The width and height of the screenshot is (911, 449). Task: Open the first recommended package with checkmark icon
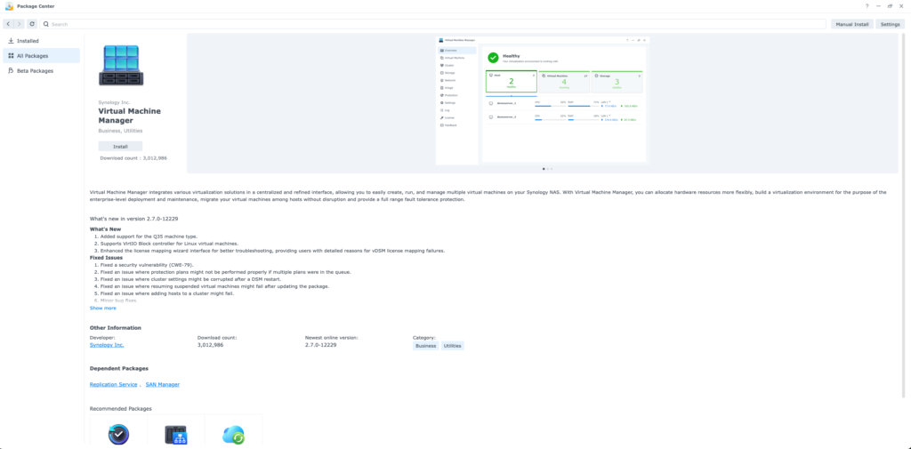point(118,434)
